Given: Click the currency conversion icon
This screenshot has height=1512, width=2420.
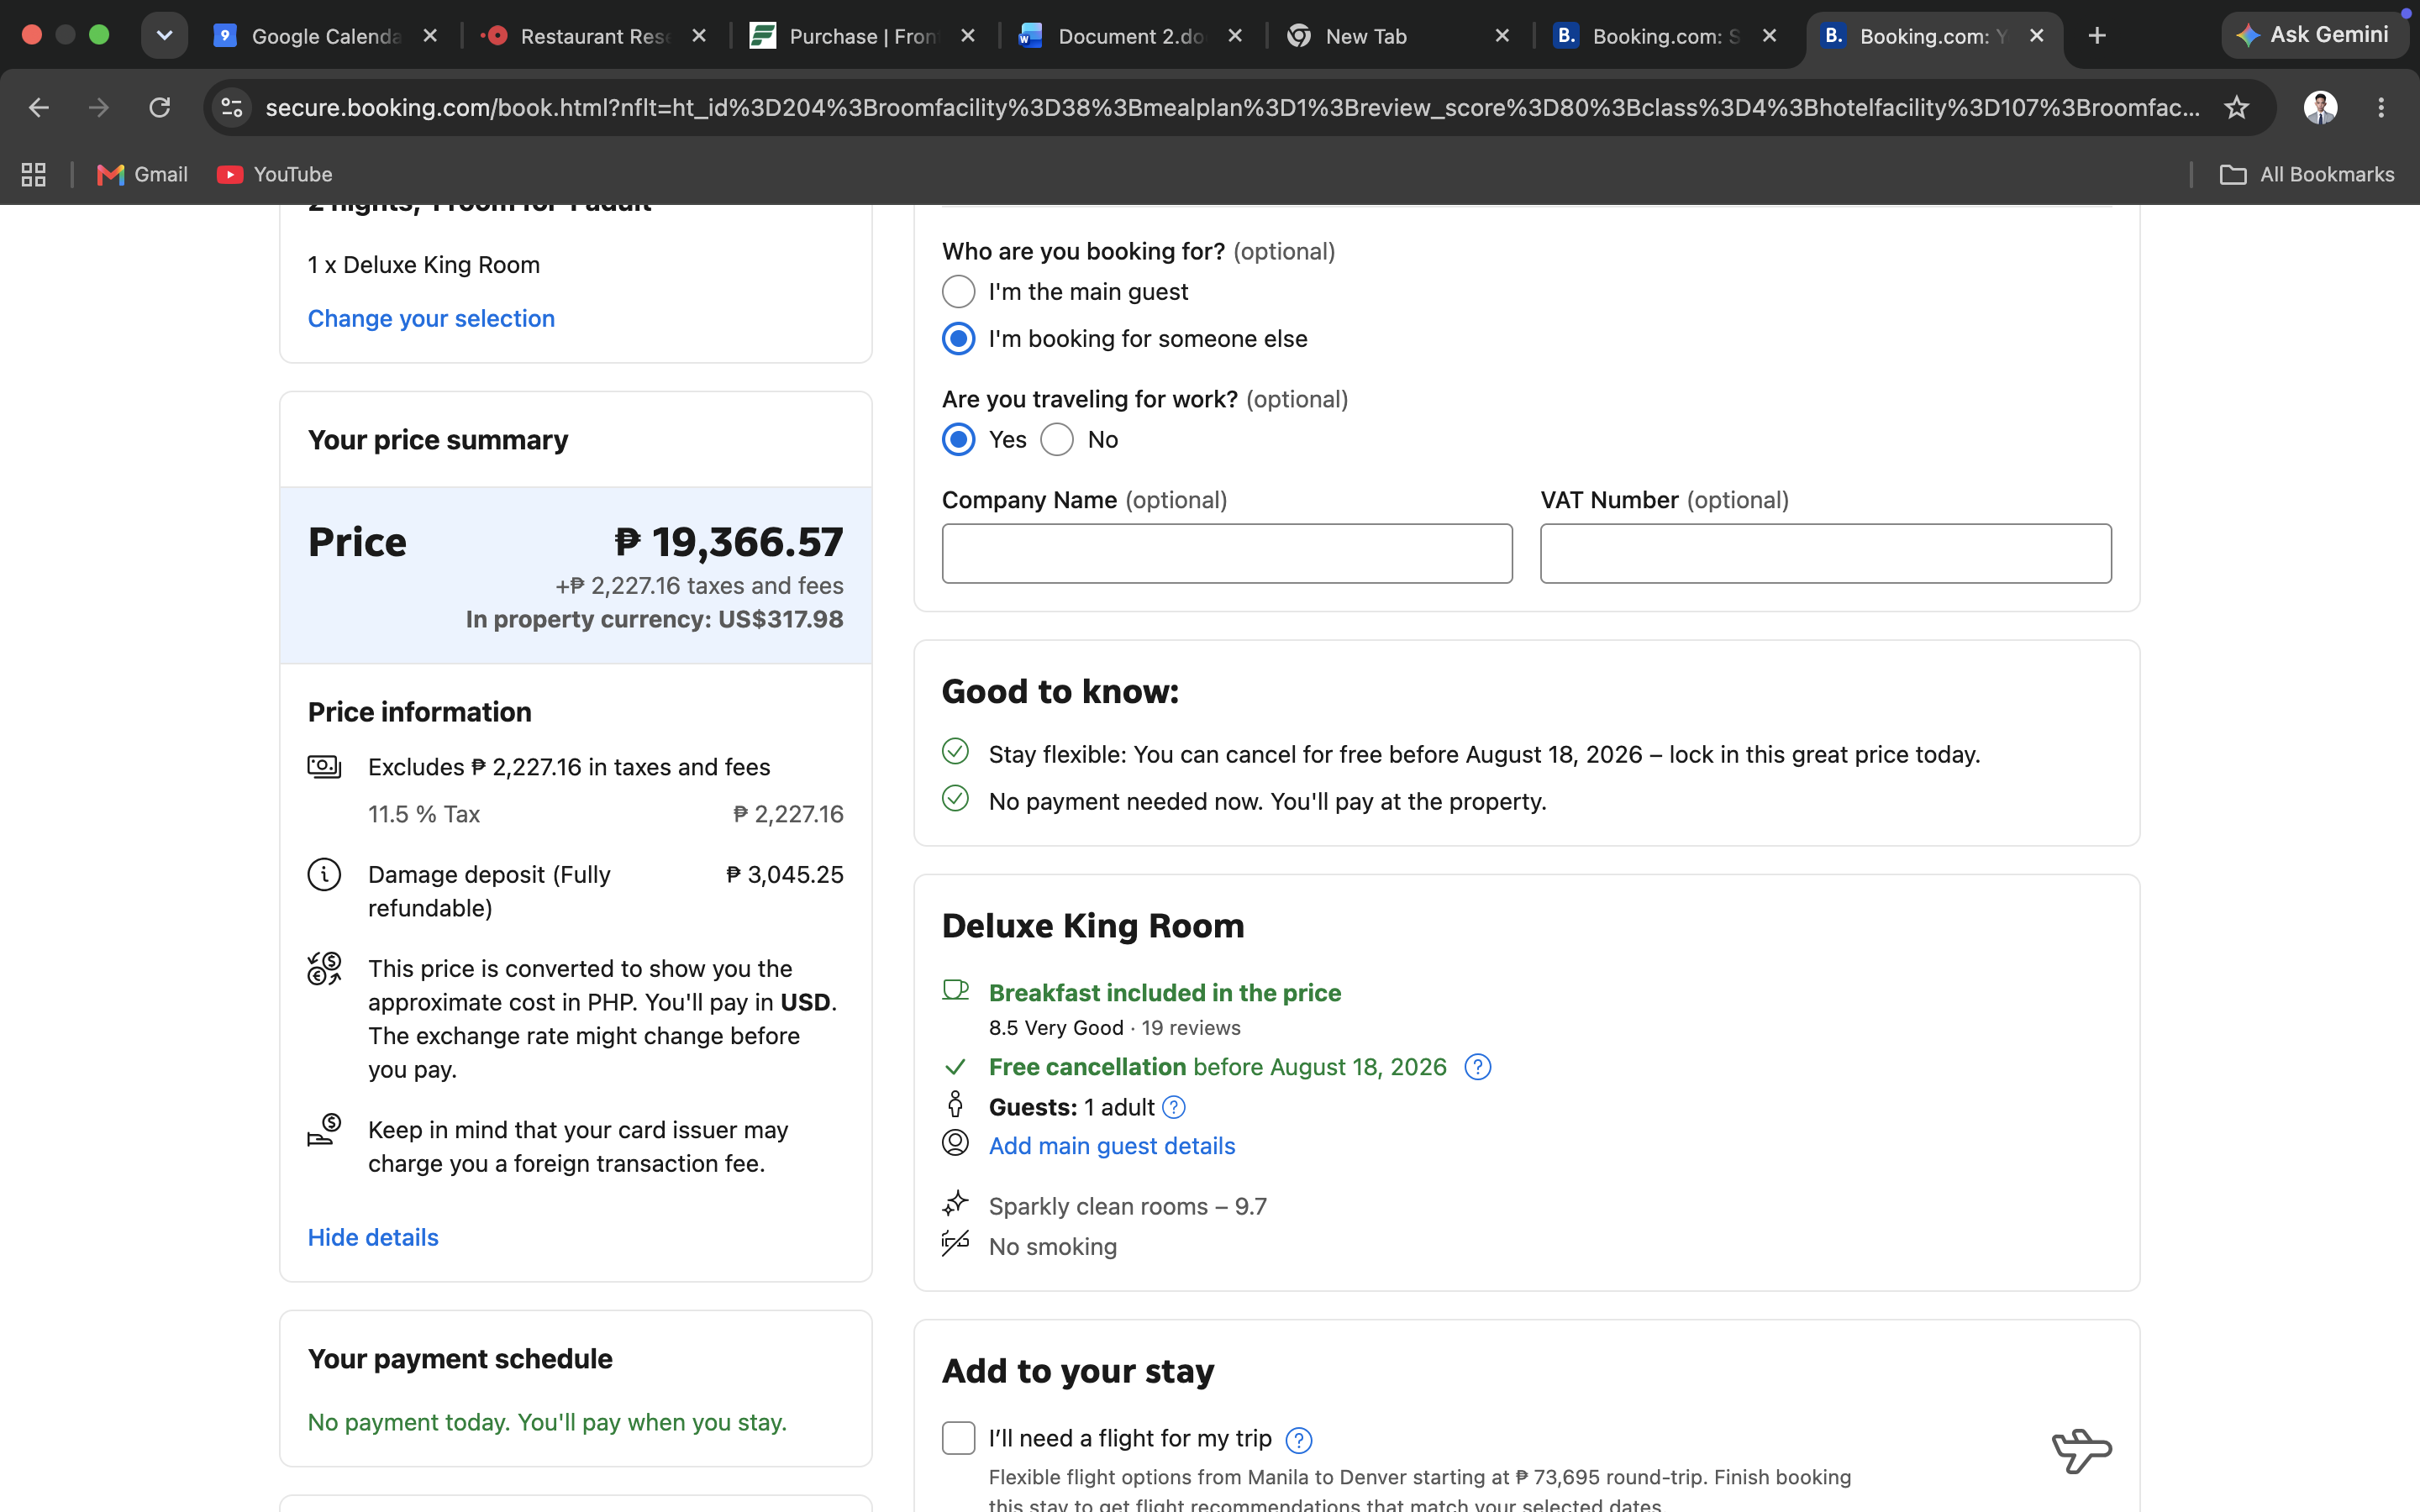Looking at the screenshot, I should 324,968.
